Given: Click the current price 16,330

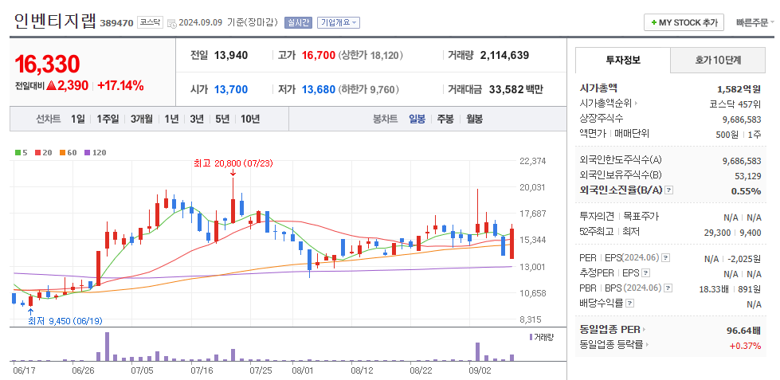Looking at the screenshot, I should tap(47, 65).
